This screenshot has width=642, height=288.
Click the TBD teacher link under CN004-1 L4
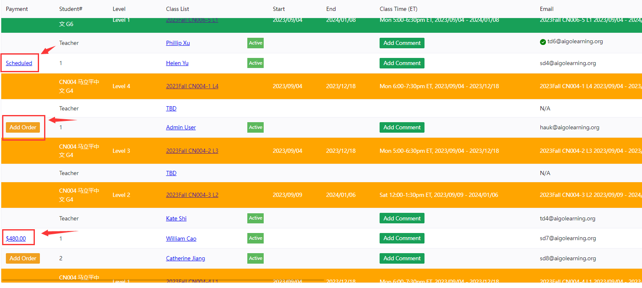(x=171, y=108)
